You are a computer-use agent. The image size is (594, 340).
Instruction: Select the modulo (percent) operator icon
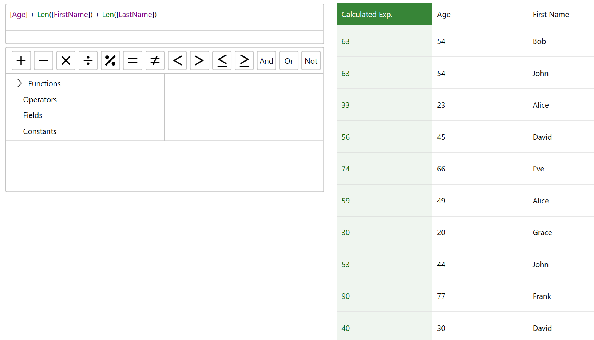click(x=110, y=60)
